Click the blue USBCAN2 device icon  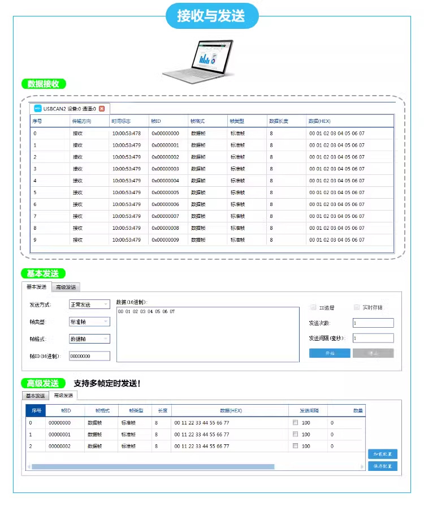[x=38, y=109]
